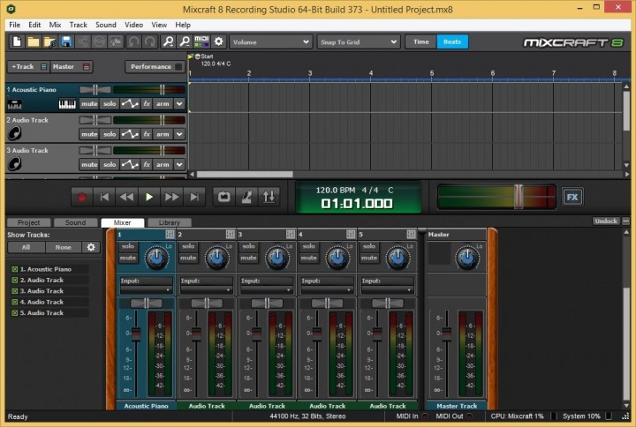Expand arm options arrow on Acoustic Piano track
The width and height of the screenshot is (636, 427).
click(179, 104)
